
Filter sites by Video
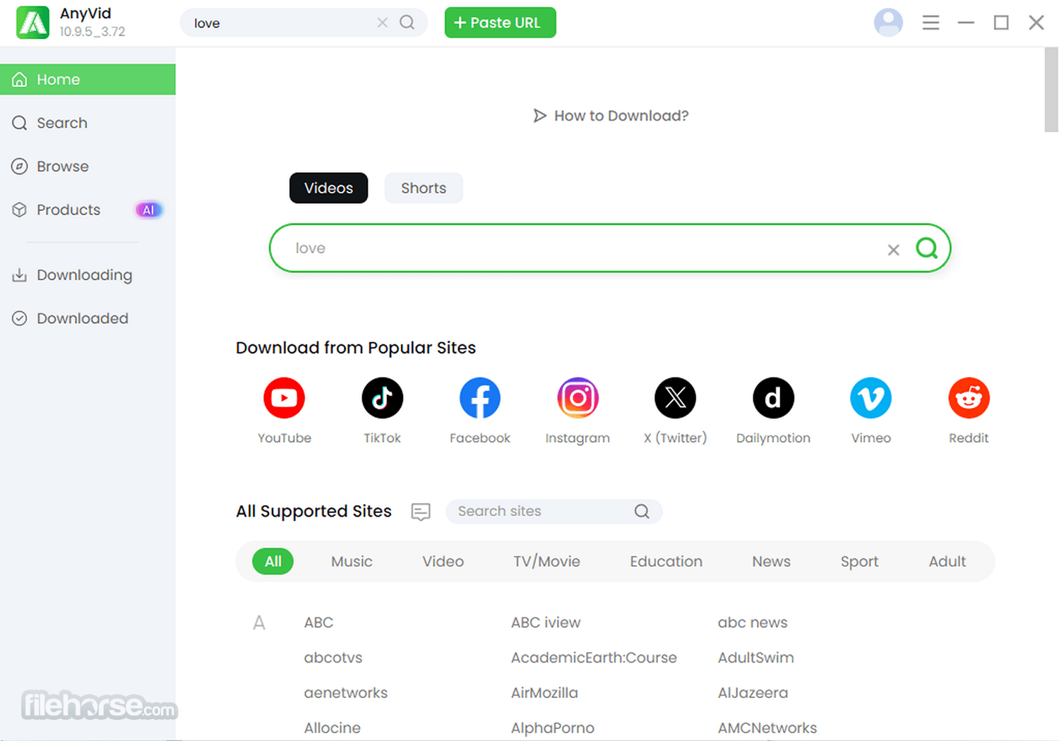443,561
